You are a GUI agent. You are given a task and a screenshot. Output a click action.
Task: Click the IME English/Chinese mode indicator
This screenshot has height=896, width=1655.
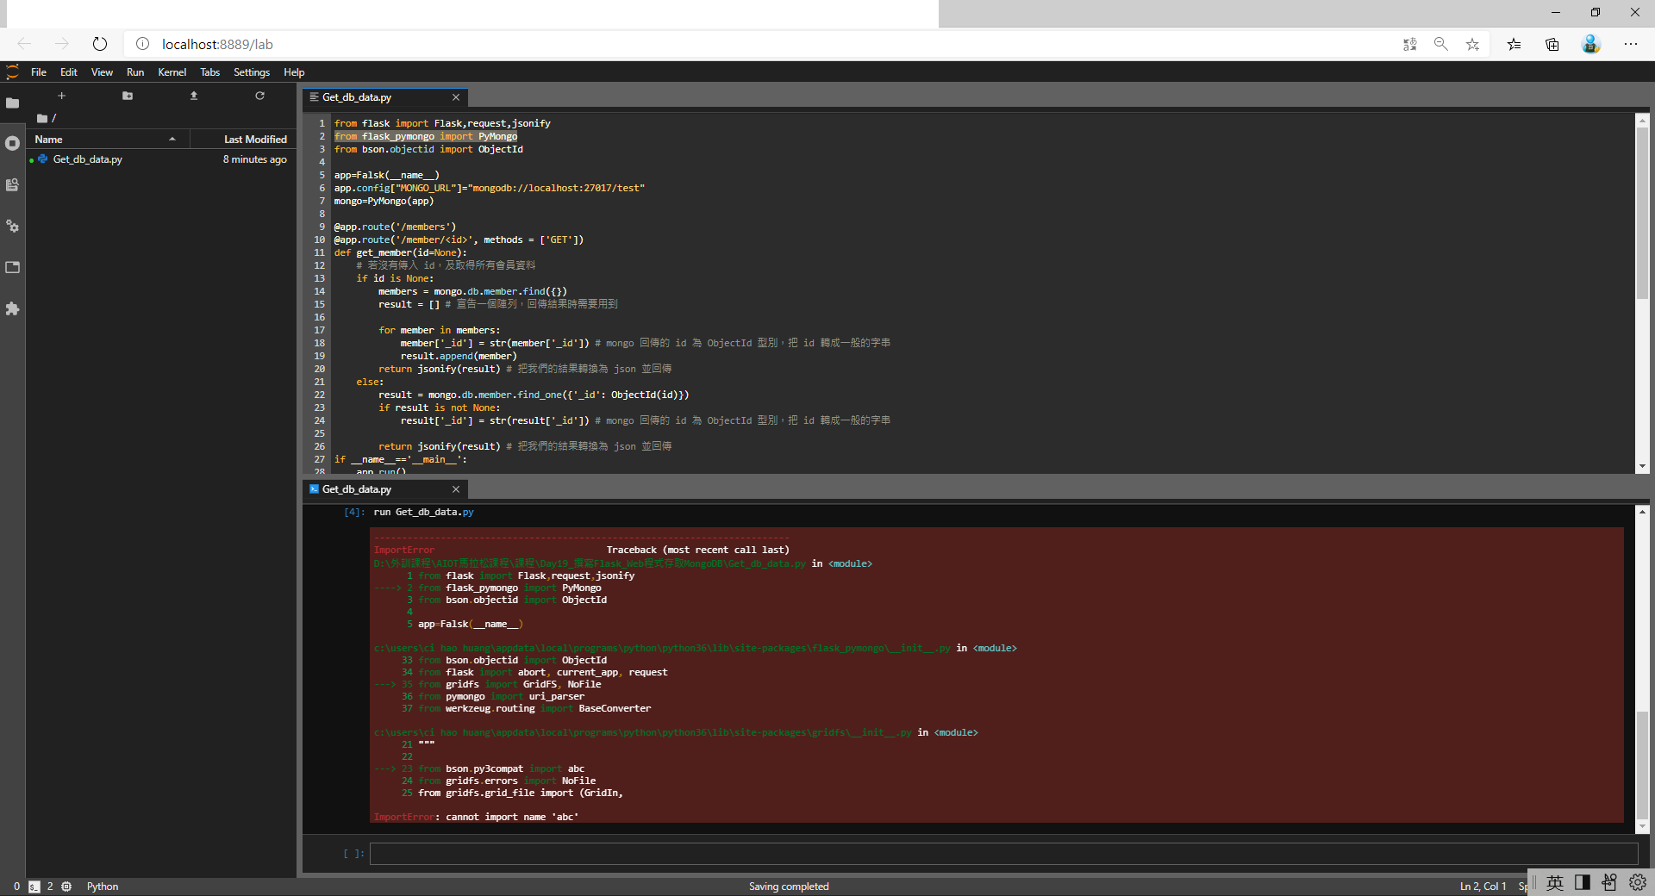point(1555,882)
